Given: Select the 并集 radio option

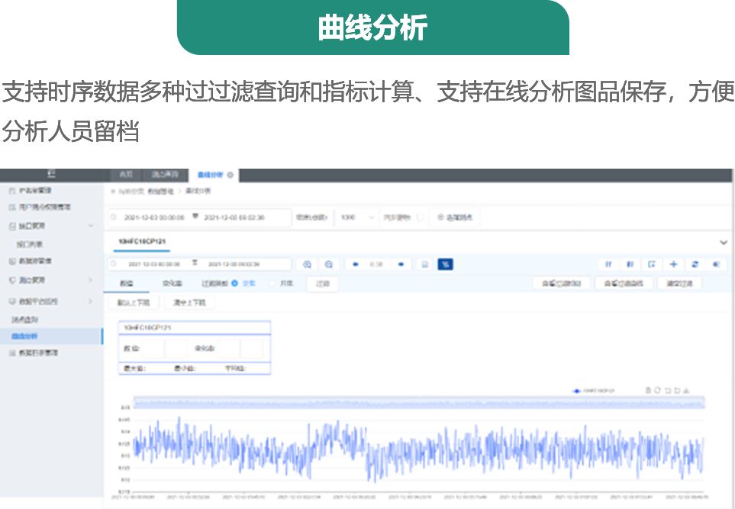Looking at the screenshot, I should click(272, 283).
